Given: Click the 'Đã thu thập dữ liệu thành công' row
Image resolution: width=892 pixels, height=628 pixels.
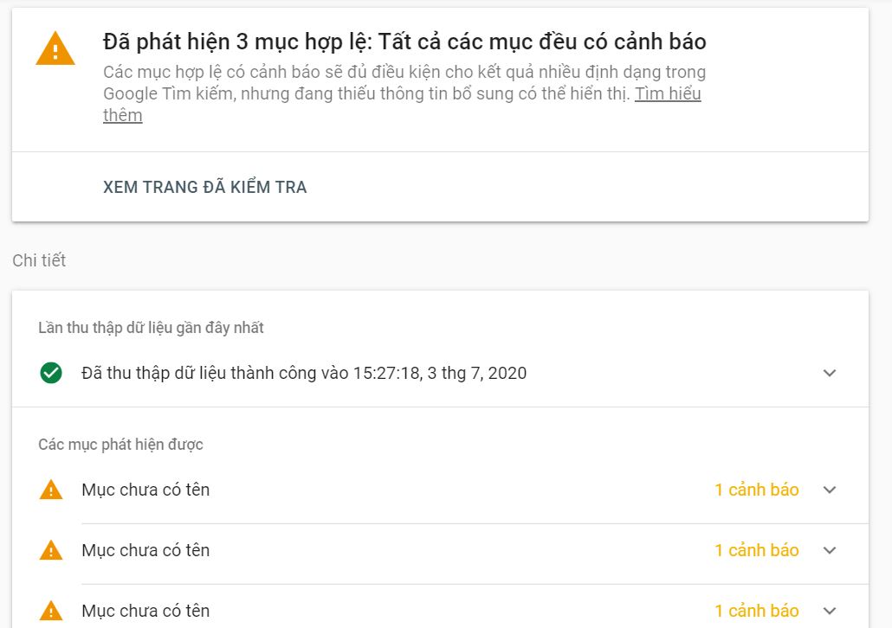Looking at the screenshot, I should (440, 373).
